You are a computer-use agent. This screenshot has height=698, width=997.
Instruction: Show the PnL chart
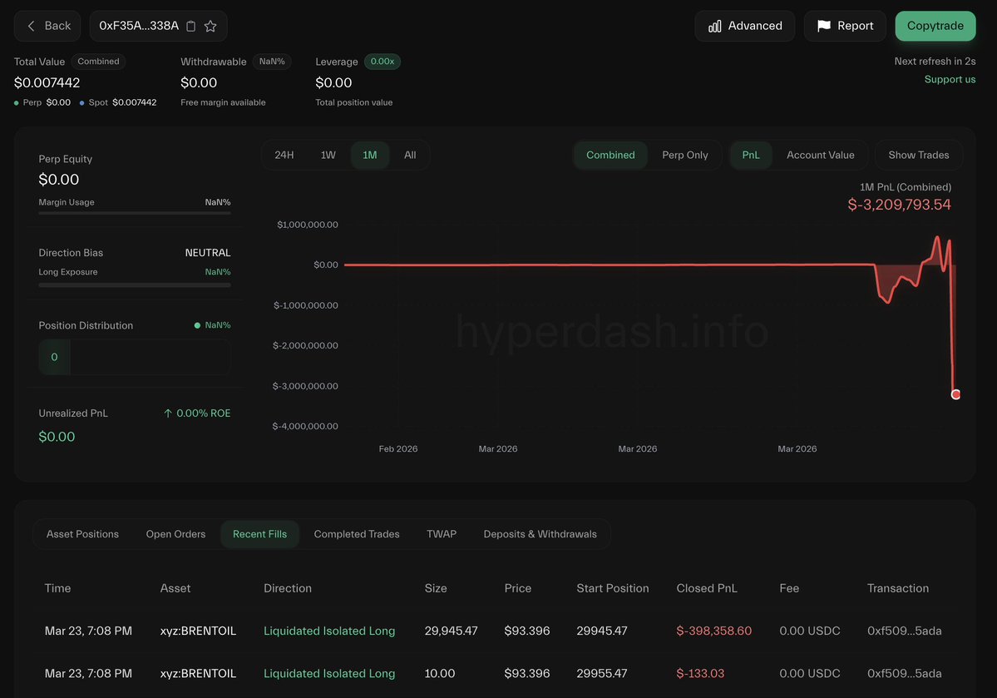point(751,156)
